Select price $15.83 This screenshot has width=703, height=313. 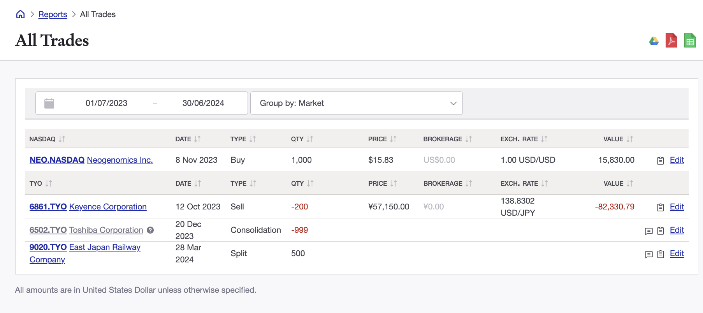click(x=381, y=160)
